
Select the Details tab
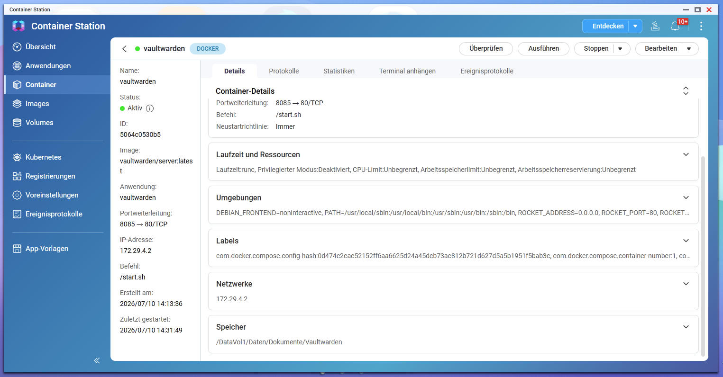(235, 71)
